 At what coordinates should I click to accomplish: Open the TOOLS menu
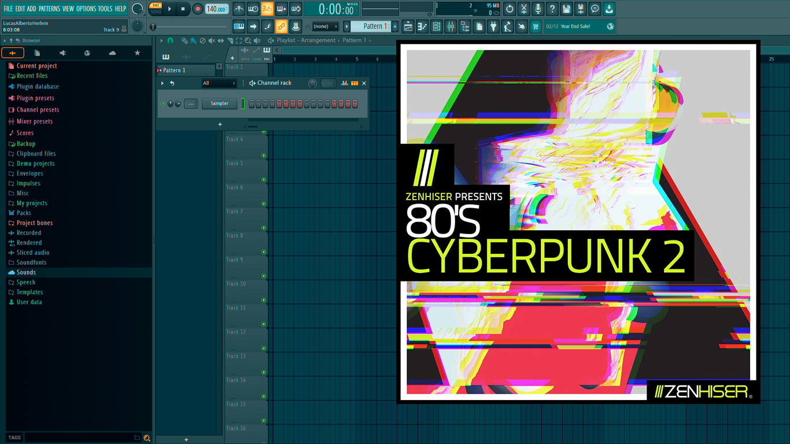pyautogui.click(x=105, y=9)
